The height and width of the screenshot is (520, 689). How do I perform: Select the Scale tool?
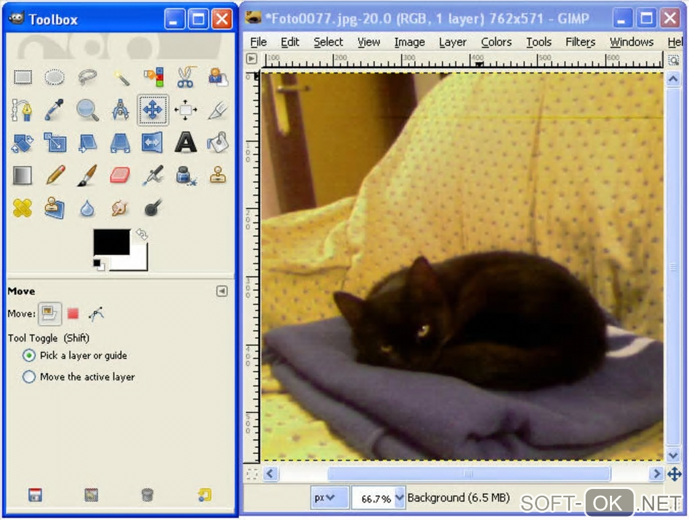tap(55, 142)
